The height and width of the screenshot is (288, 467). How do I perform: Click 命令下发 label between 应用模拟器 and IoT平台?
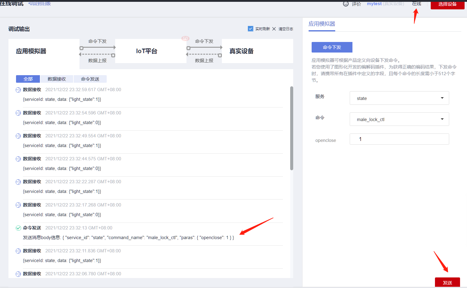point(97,41)
